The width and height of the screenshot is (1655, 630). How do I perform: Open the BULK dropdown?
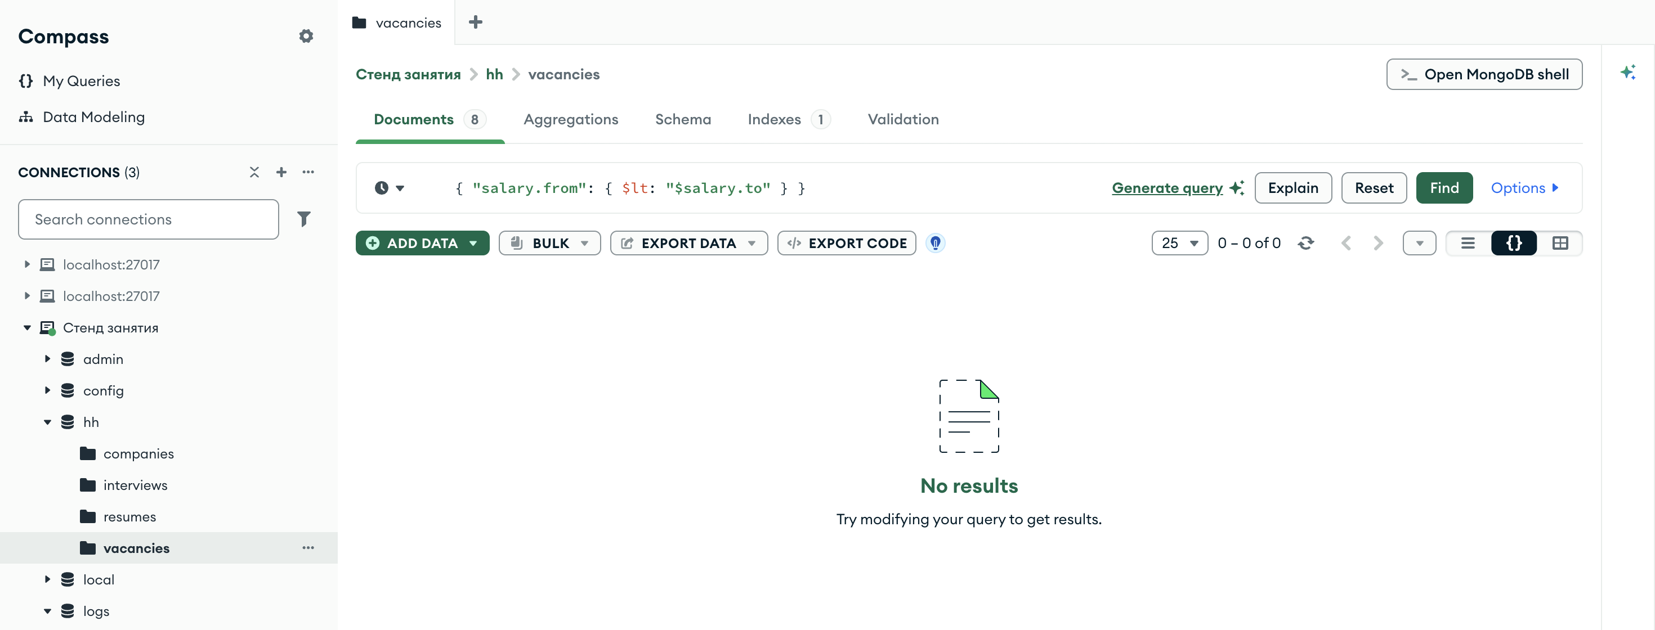(549, 244)
